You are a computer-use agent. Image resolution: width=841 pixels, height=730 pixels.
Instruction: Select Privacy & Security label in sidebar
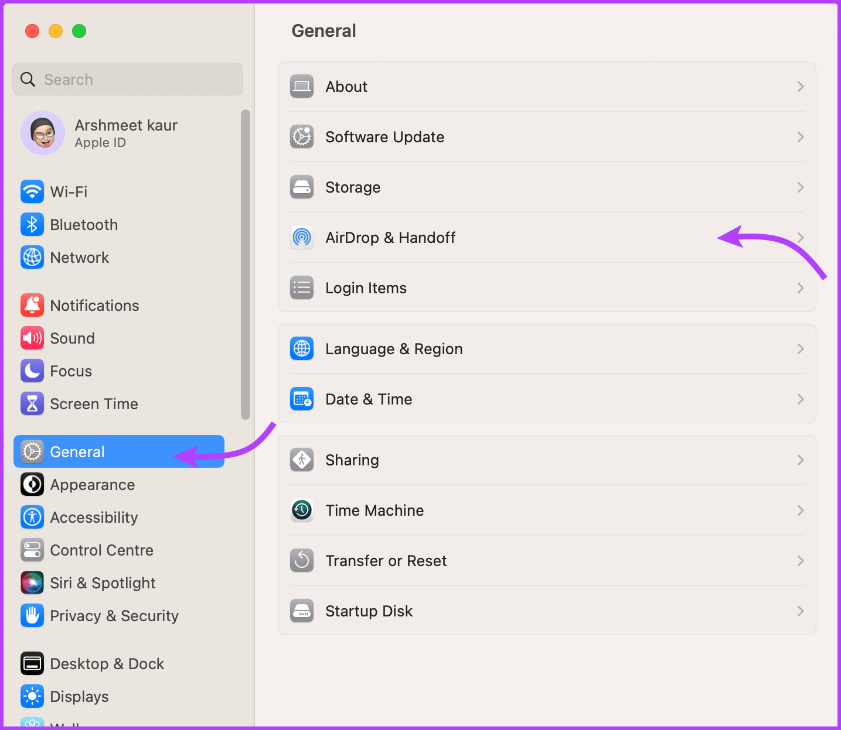114,616
